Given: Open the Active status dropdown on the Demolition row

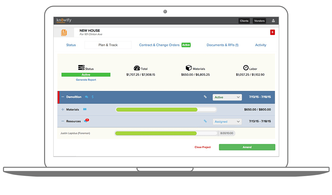Looking at the screenshot, I should 227,97.
